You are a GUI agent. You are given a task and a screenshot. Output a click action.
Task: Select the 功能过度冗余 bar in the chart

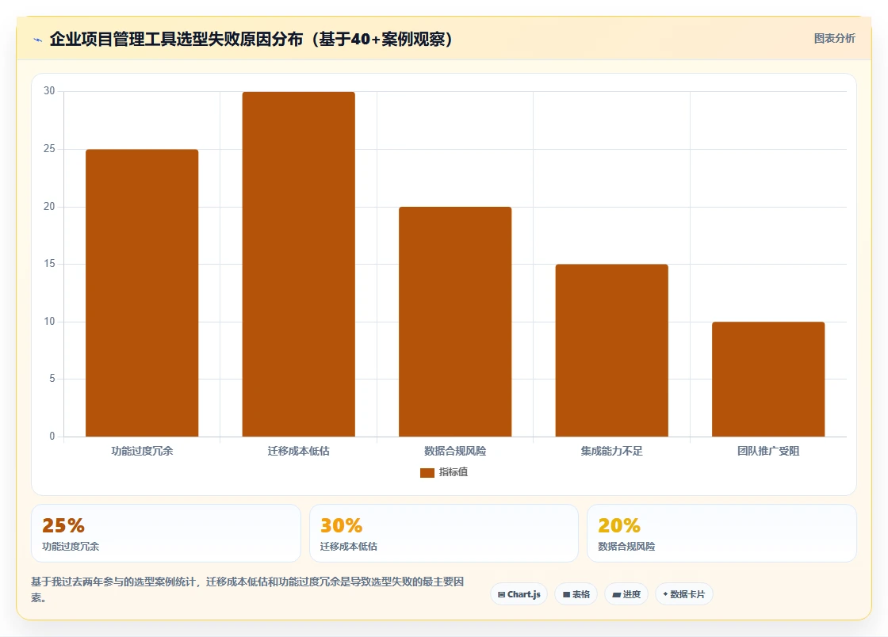[142, 293]
